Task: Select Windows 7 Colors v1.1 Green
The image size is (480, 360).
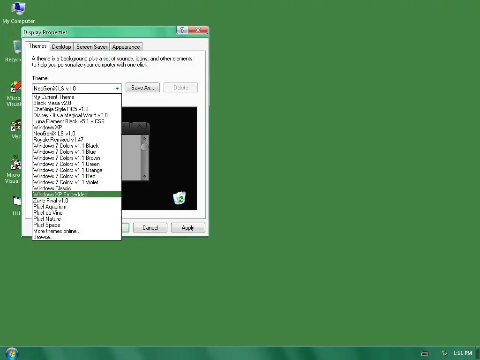Action: click(77, 164)
